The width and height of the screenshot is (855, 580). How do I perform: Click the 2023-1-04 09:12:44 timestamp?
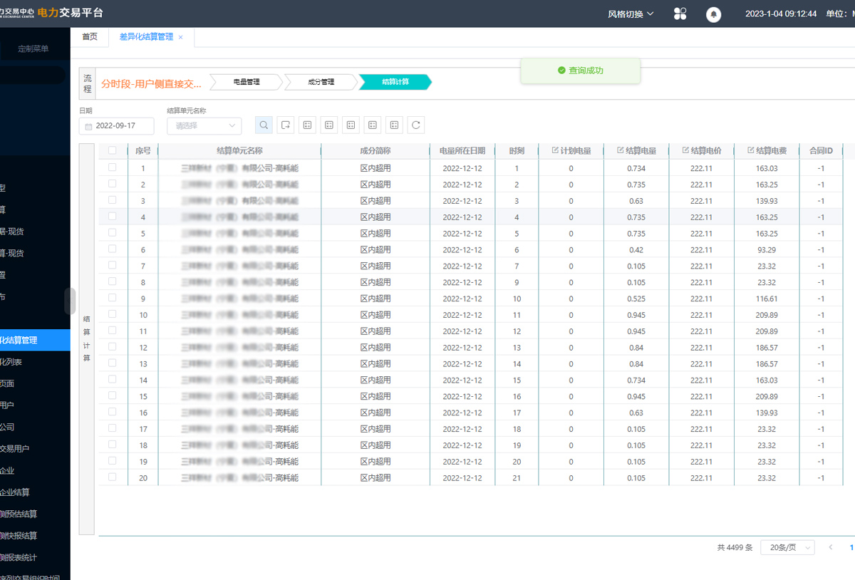[x=781, y=14]
